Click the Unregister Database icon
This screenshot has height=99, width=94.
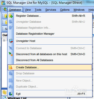(x=11, y=22)
